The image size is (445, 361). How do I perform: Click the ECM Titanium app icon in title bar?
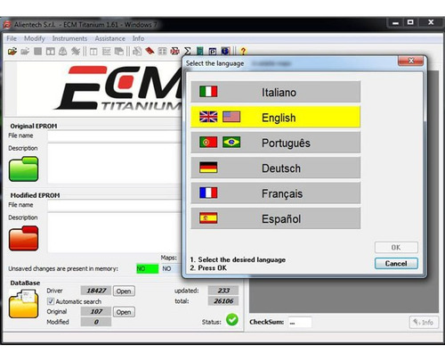7,25
